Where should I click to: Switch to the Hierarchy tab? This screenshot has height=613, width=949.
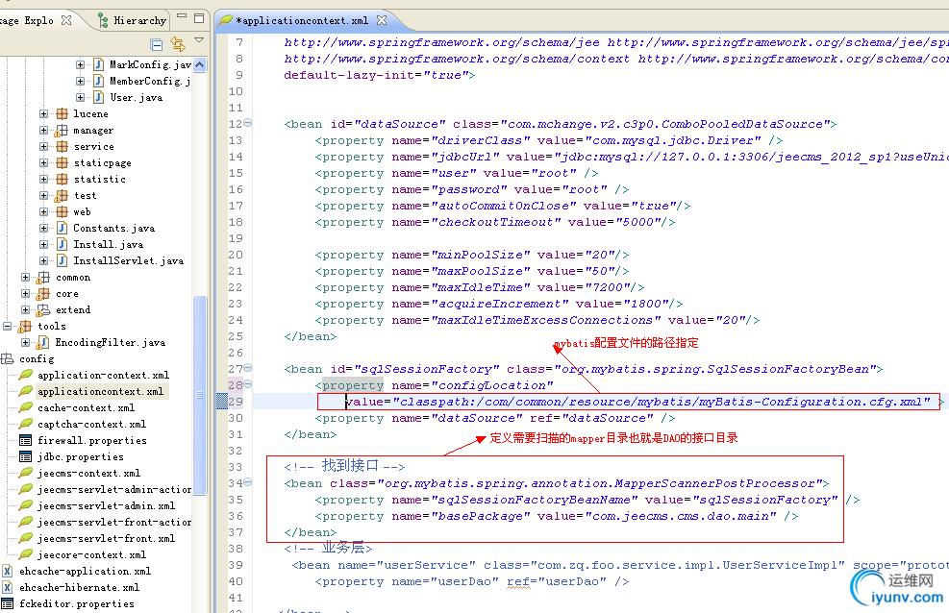pos(132,20)
